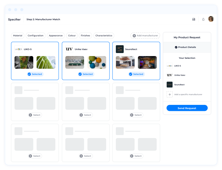Open the Colour filter
The height and width of the screenshot is (170, 222).
pyautogui.click(x=72, y=36)
